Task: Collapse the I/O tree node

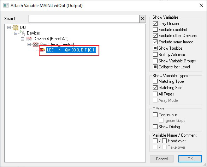Action: (x=9, y=27)
